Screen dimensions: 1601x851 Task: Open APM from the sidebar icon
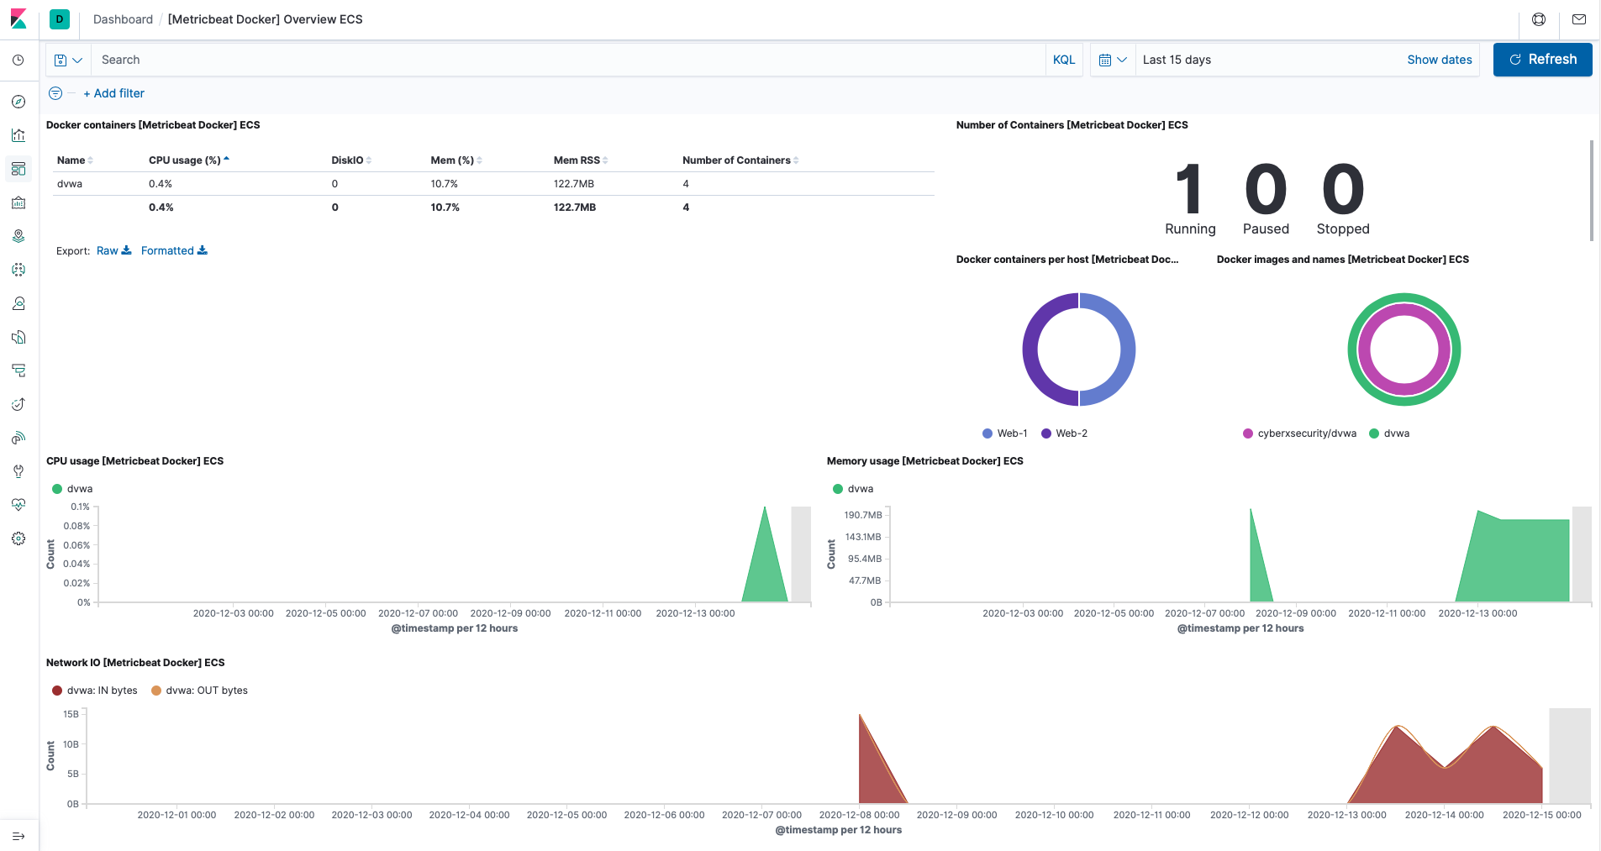(x=18, y=370)
